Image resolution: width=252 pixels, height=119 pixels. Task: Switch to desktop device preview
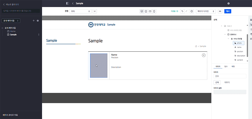pyautogui.click(x=142, y=11)
